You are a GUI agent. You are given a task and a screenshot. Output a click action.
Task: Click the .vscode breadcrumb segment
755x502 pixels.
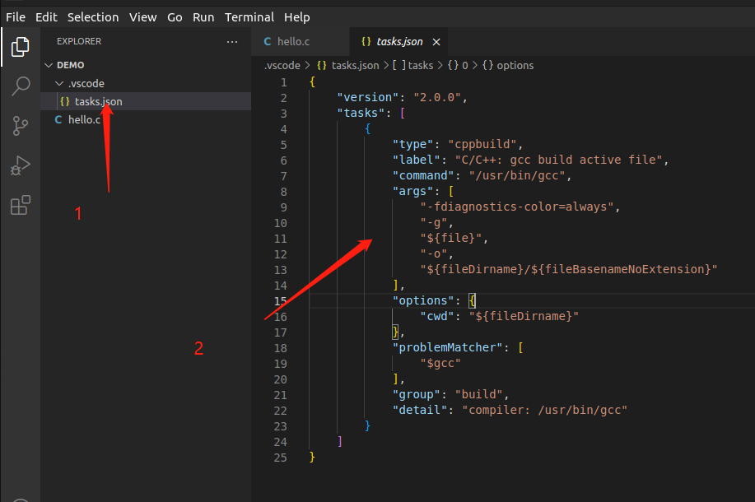click(x=282, y=65)
